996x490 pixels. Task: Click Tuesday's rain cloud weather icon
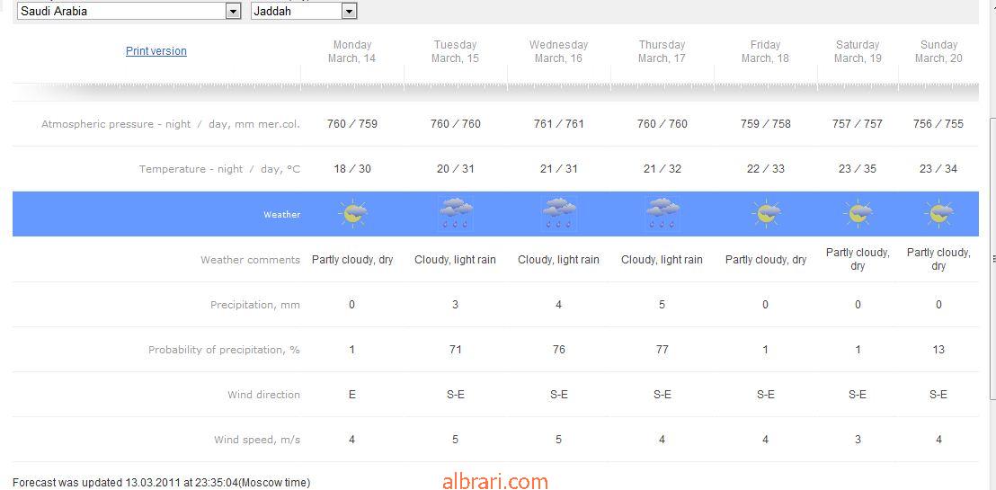[456, 214]
